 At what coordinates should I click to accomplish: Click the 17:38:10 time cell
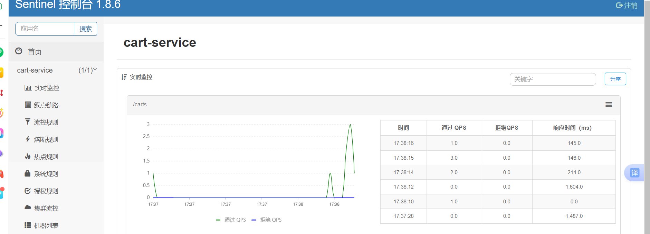403,202
